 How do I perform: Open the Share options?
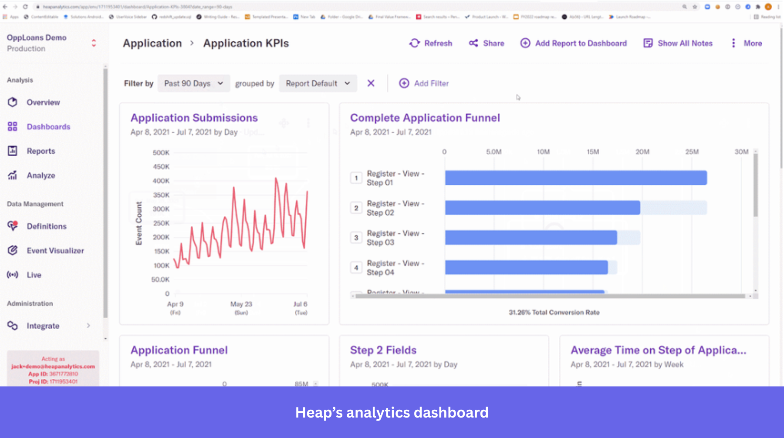pyautogui.click(x=486, y=43)
